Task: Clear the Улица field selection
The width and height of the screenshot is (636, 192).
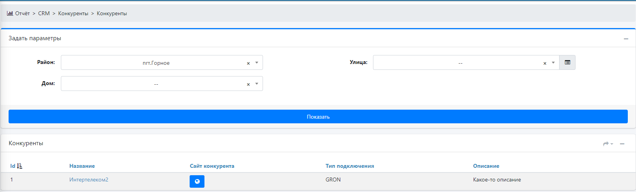Action: pos(545,63)
